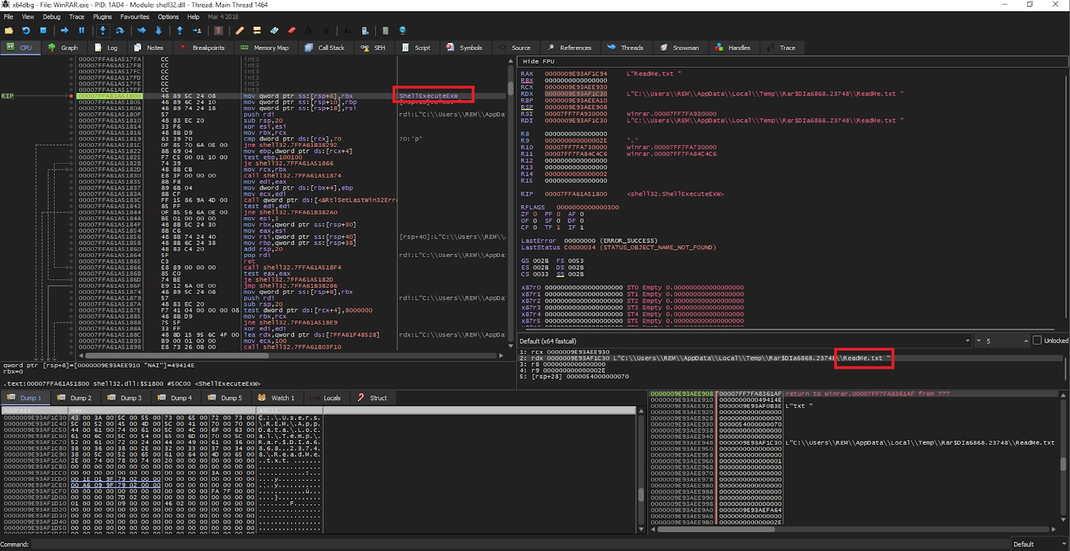Select the ret instruction line
The width and height of the screenshot is (1070, 551).
point(249,261)
